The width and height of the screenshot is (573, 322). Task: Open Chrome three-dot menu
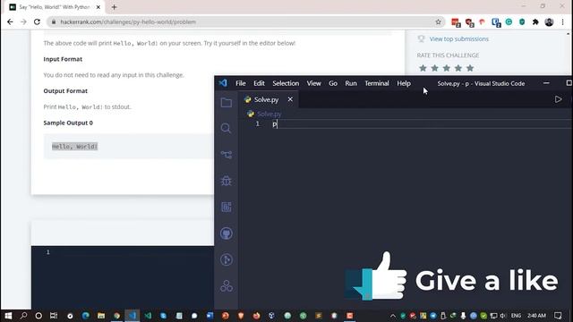[563, 21]
